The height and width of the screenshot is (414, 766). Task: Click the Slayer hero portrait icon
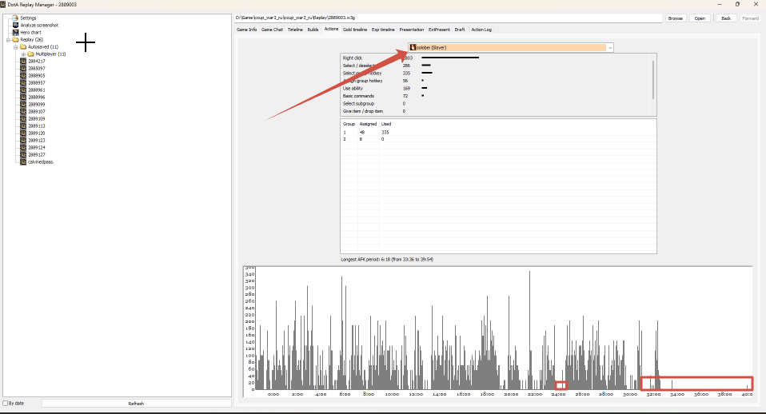point(413,47)
